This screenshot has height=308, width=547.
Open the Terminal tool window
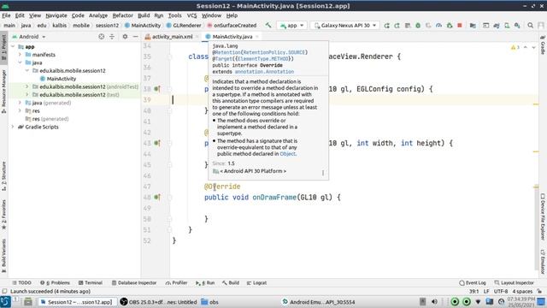pos(91,283)
